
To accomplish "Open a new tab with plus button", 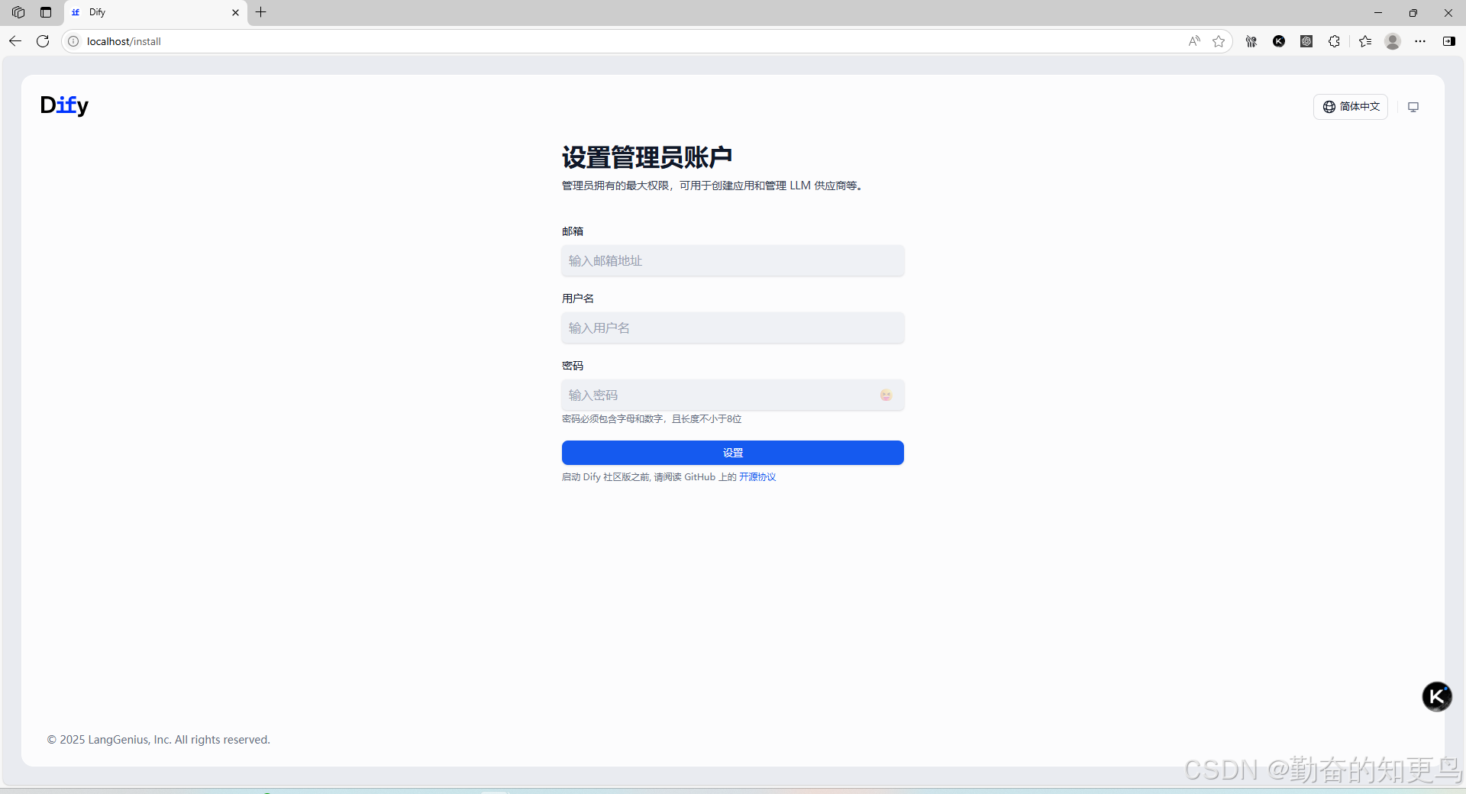I will click(x=261, y=12).
